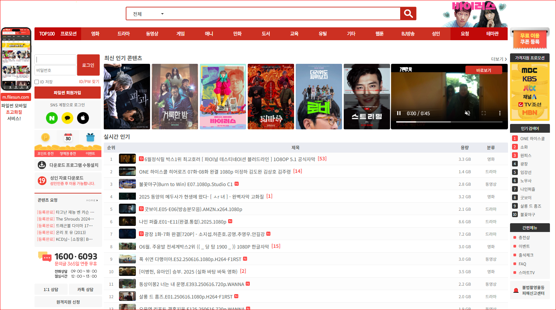Open 나인 퍼즐.E01~E11 listing

[183, 222]
